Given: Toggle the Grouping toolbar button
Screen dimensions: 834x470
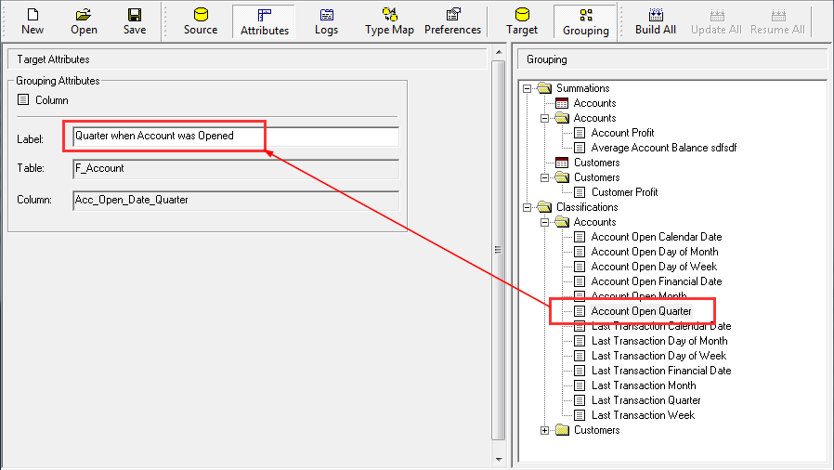Looking at the screenshot, I should click(x=585, y=20).
